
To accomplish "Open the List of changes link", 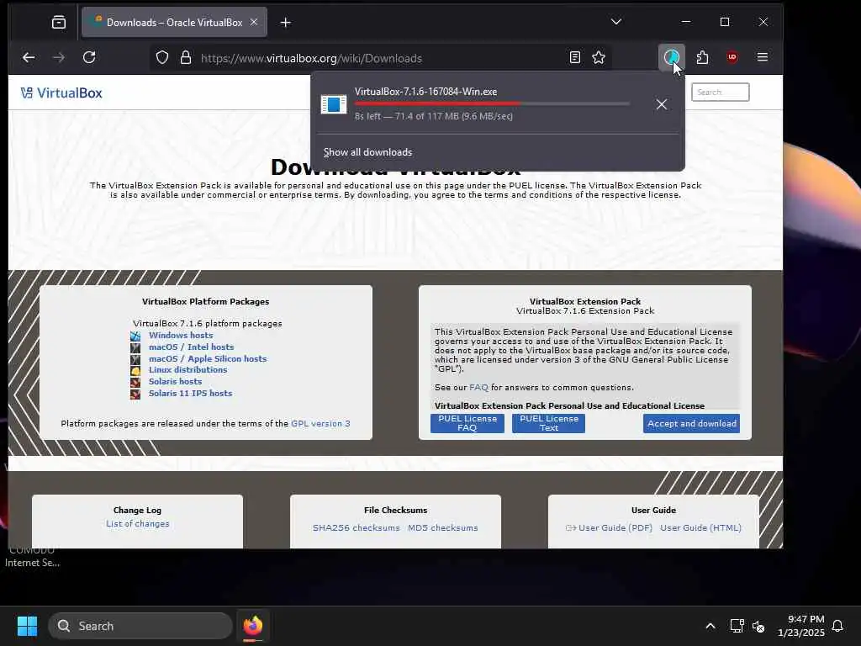I will tap(137, 523).
